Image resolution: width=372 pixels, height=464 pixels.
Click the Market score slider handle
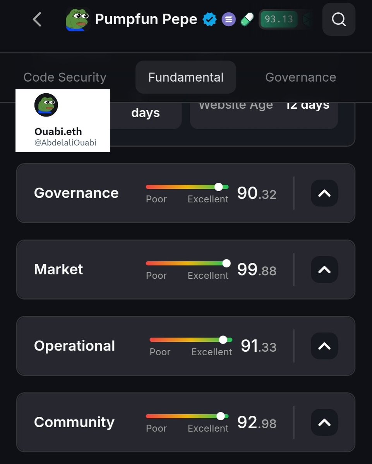[x=226, y=264]
